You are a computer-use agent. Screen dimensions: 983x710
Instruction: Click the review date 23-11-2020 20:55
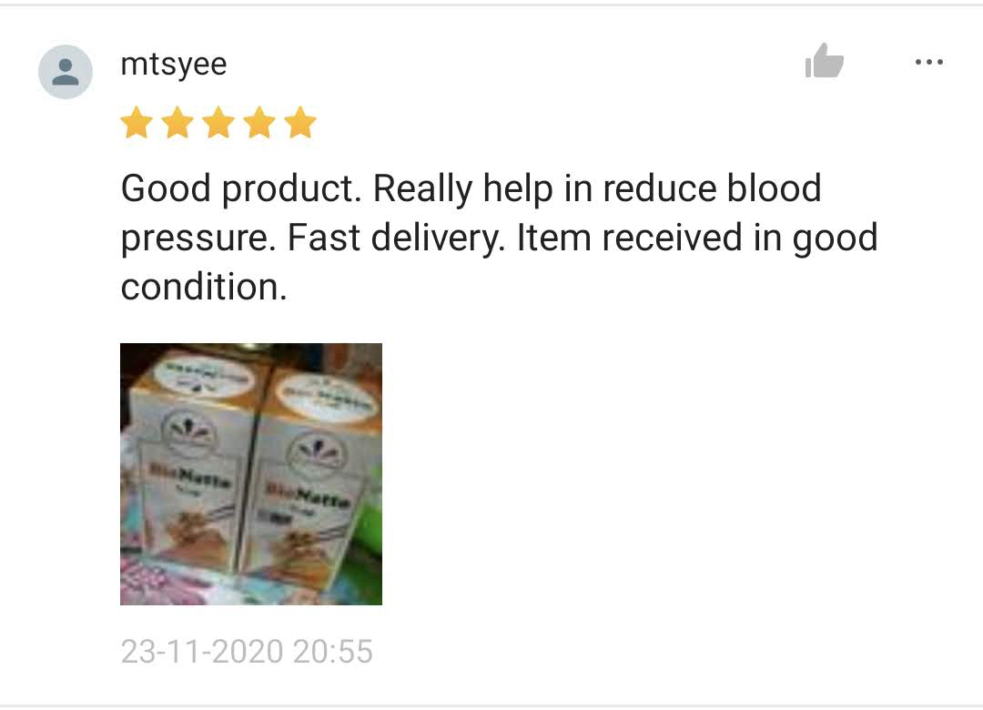click(x=247, y=651)
